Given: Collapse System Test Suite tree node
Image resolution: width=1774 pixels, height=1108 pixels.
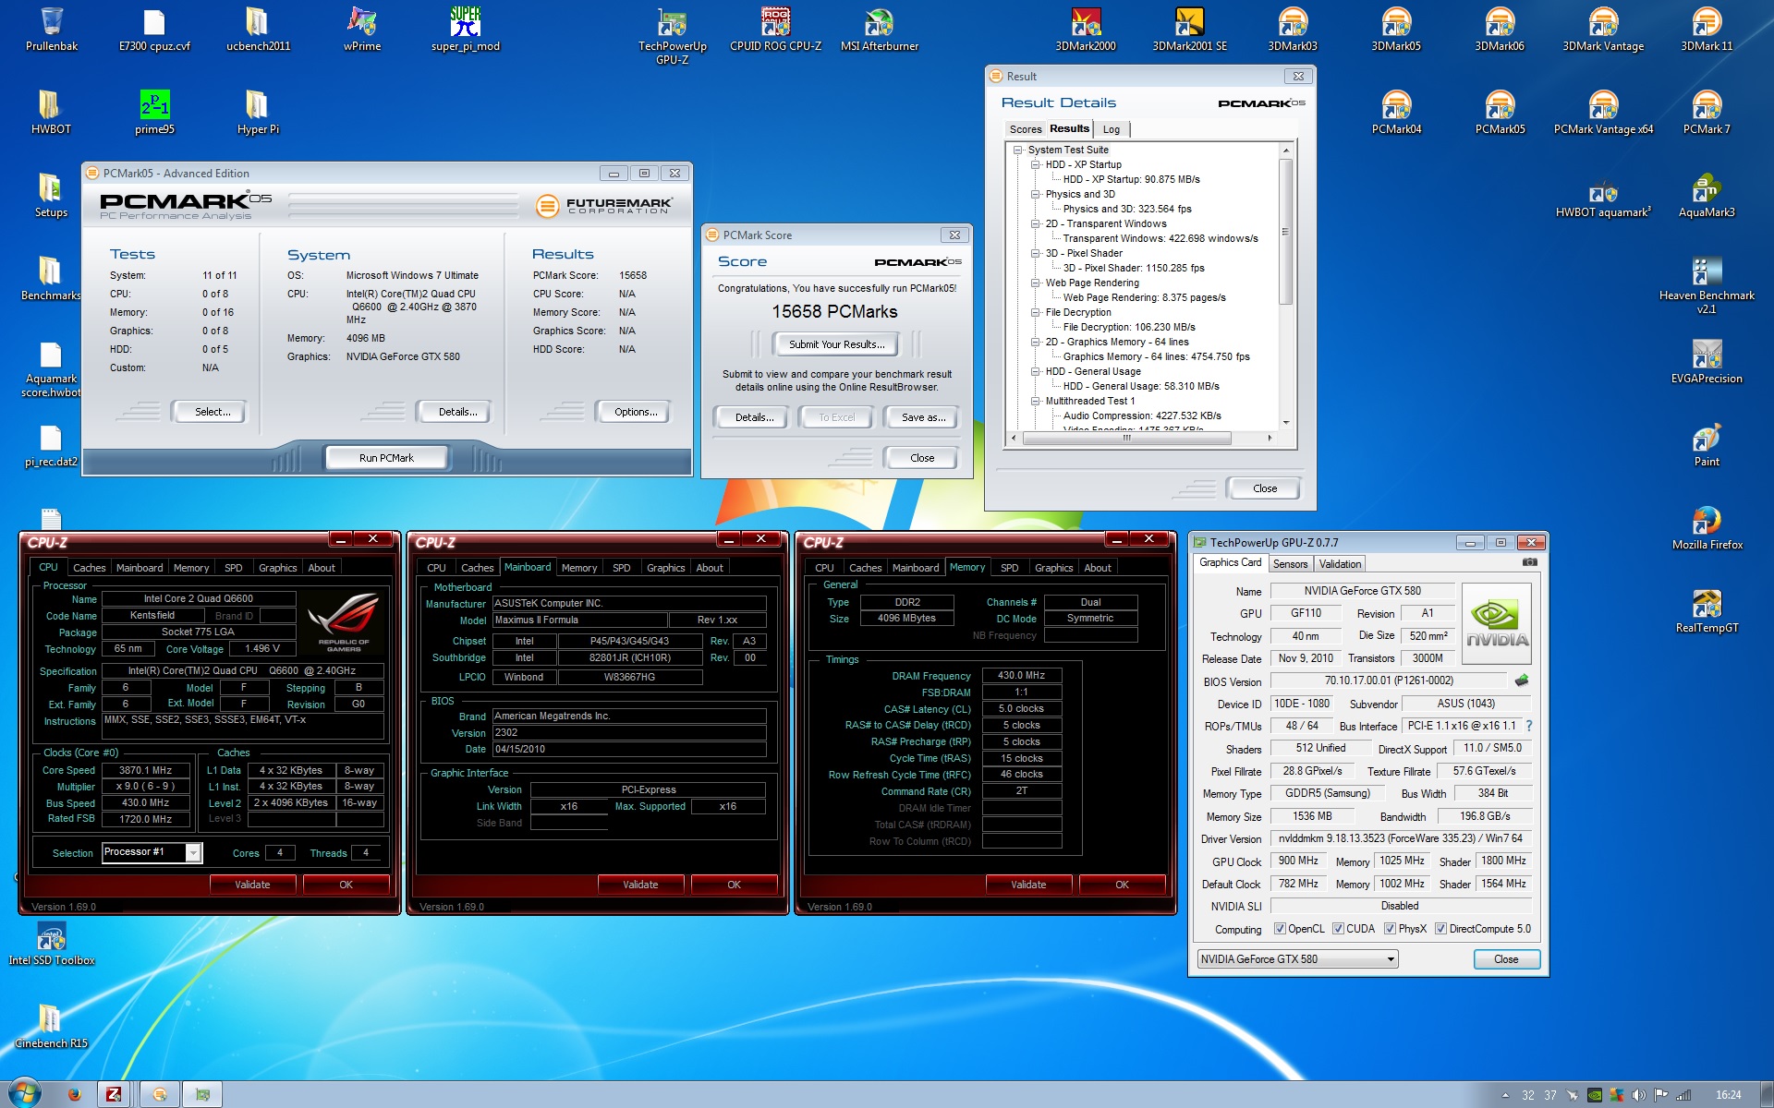Looking at the screenshot, I should tap(1018, 150).
